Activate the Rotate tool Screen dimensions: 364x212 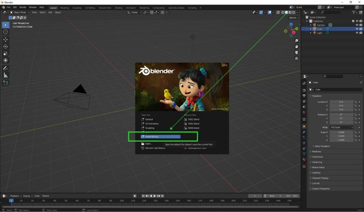[x=6, y=47]
